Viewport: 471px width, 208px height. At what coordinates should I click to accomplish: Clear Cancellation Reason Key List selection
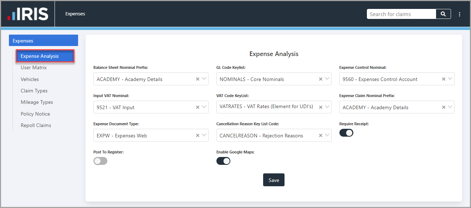tap(321, 136)
